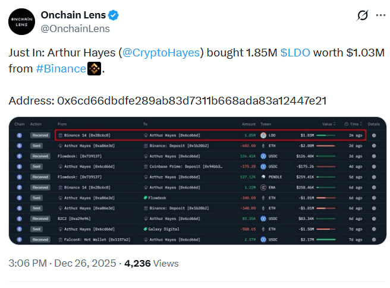
Task: Click the LDO token icon in first row
Action: pos(263,135)
